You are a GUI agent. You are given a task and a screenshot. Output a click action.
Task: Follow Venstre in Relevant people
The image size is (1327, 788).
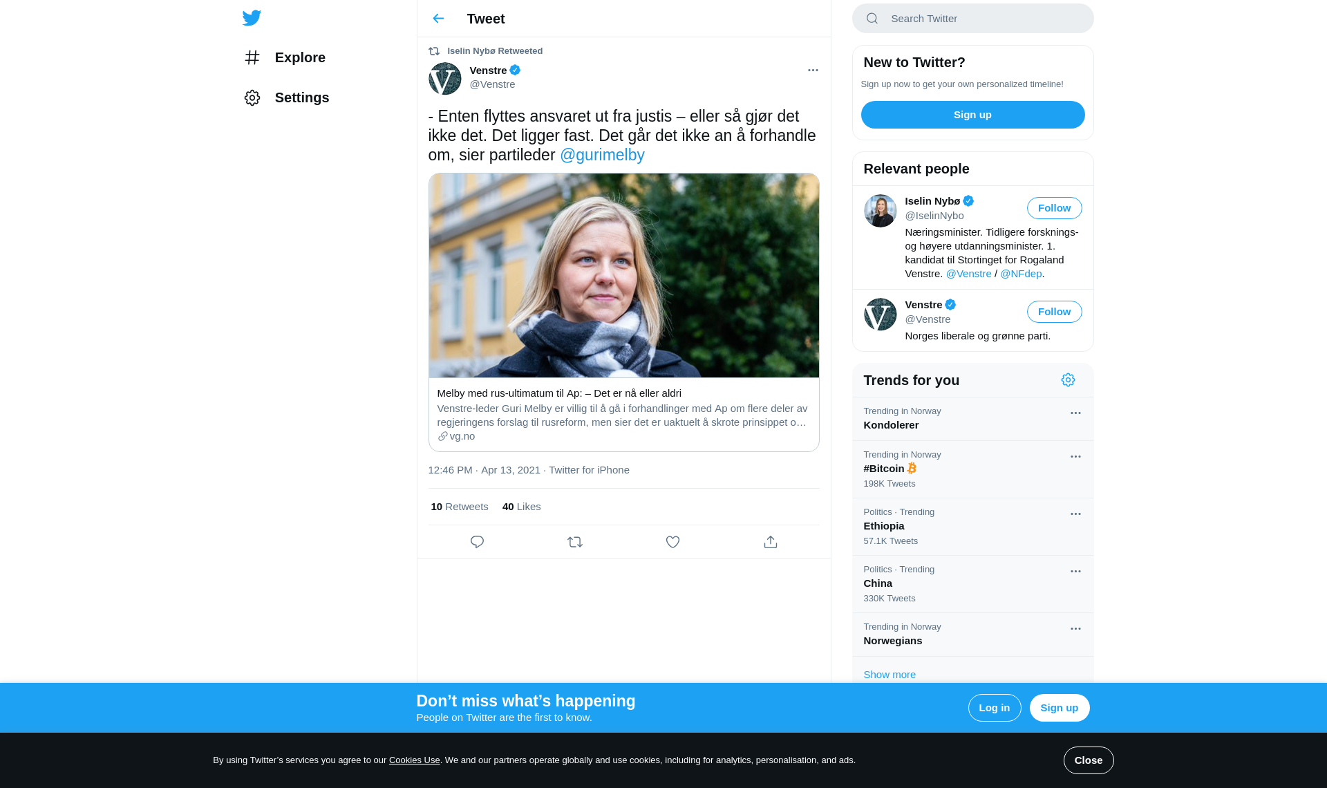point(1055,312)
